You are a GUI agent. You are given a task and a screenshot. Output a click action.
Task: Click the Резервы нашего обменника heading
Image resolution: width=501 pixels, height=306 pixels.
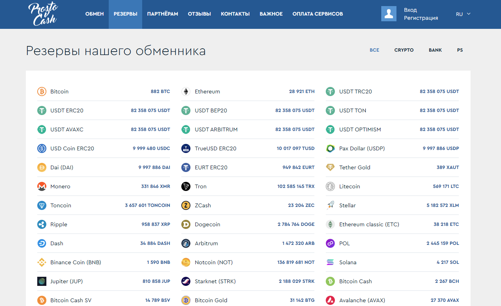coord(116,51)
